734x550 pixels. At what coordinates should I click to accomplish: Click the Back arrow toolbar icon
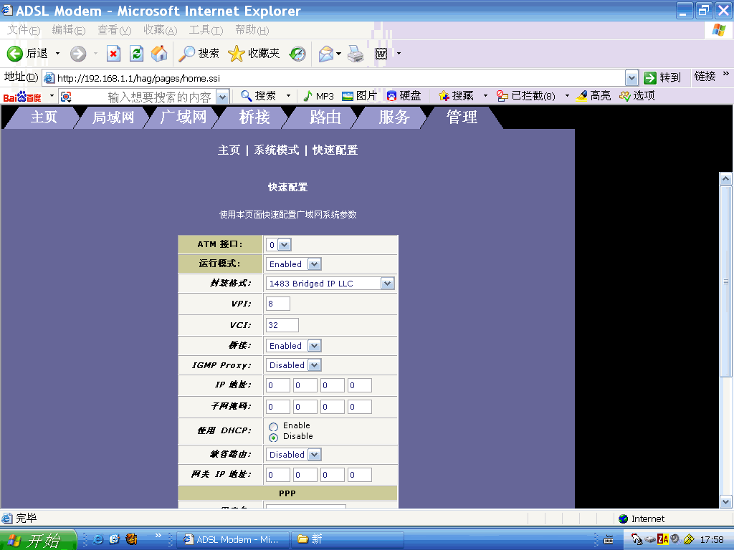click(15, 54)
